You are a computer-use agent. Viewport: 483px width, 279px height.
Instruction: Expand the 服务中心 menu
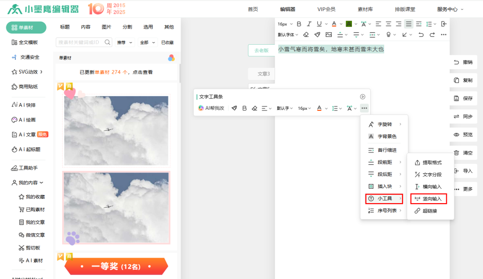(x=450, y=9)
